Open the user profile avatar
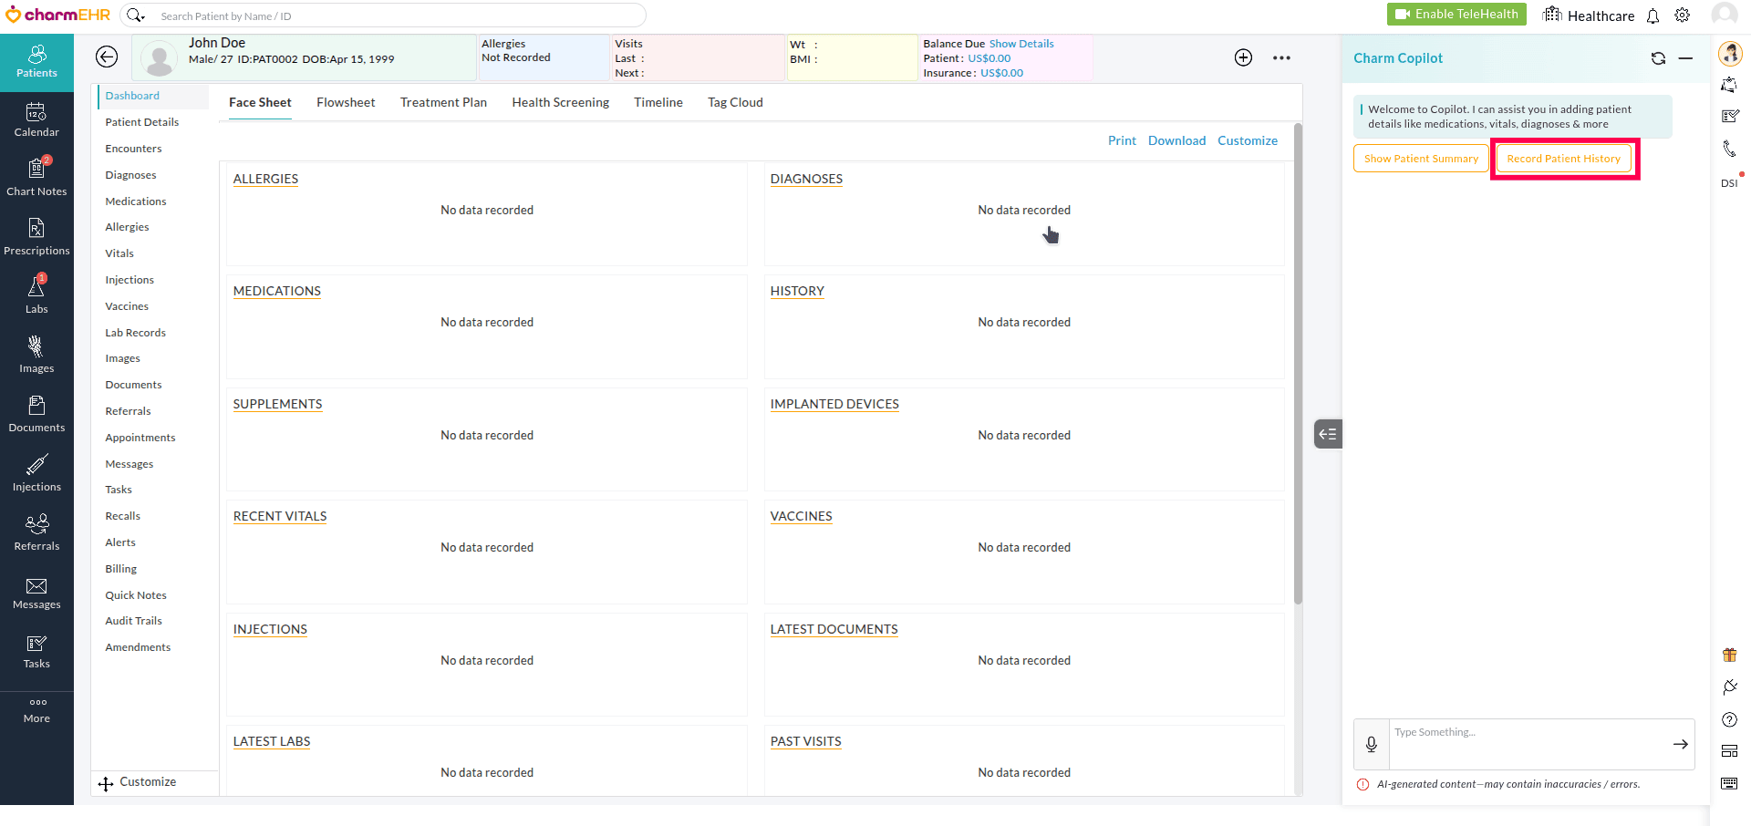This screenshot has height=826, width=1751. (x=1724, y=15)
